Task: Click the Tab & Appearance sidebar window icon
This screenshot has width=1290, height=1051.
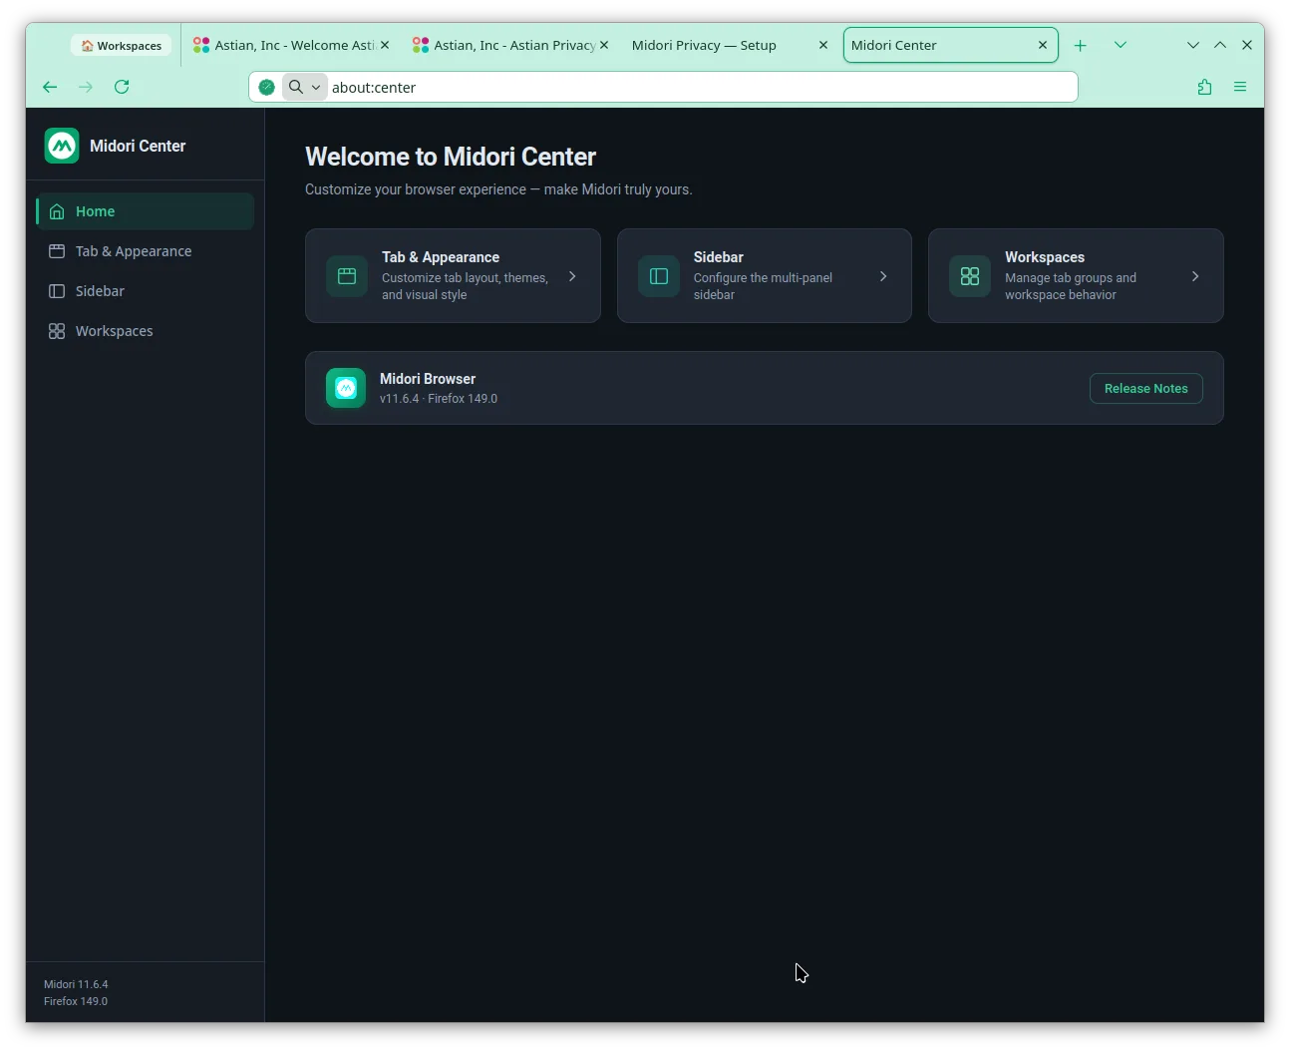Action: [57, 251]
